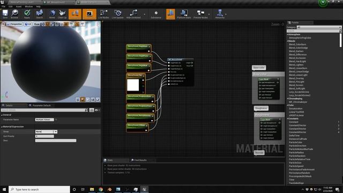Open the Group combo box dropdown arrow
Image resolution: width=343 pixels, height=193 pixels.
point(56,132)
